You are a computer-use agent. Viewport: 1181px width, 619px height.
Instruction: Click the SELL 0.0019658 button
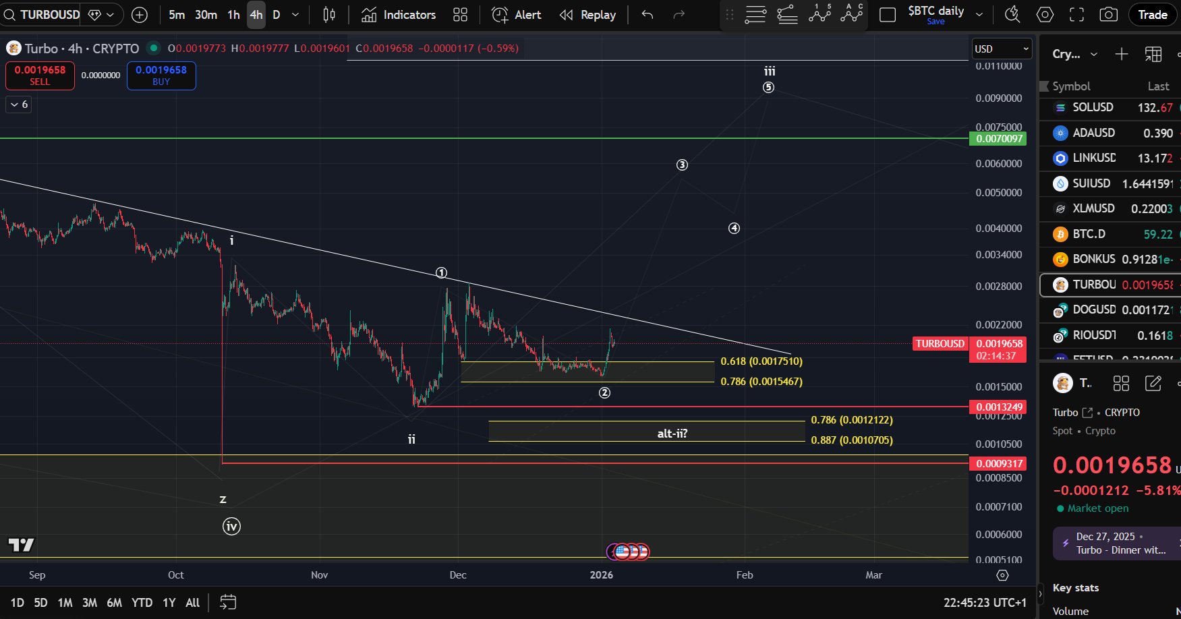(x=40, y=76)
